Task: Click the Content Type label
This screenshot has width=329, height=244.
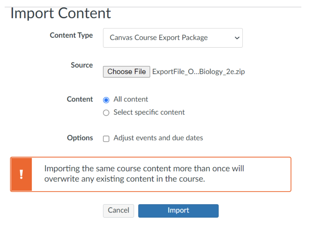Action: point(71,35)
